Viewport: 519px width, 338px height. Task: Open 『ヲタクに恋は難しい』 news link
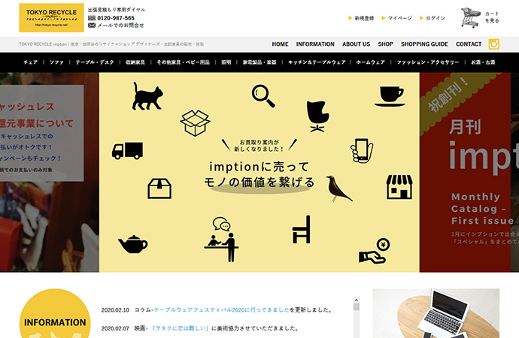pos(180,328)
